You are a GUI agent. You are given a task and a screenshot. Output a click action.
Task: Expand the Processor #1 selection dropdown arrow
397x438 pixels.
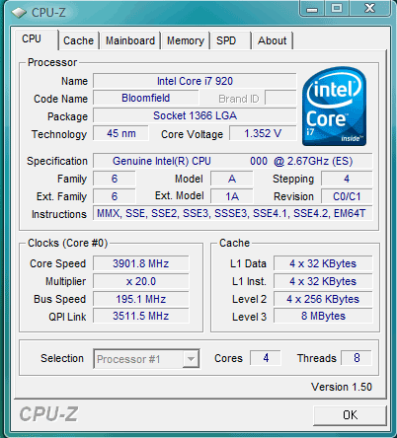tap(191, 359)
